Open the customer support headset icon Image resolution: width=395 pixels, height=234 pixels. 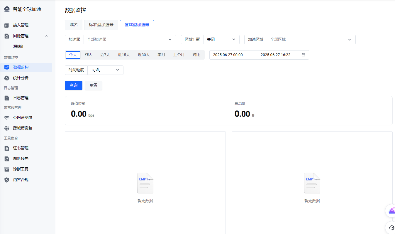(391, 228)
